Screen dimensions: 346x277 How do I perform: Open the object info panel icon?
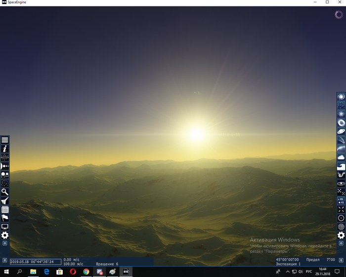pyautogui.click(x=5, y=148)
